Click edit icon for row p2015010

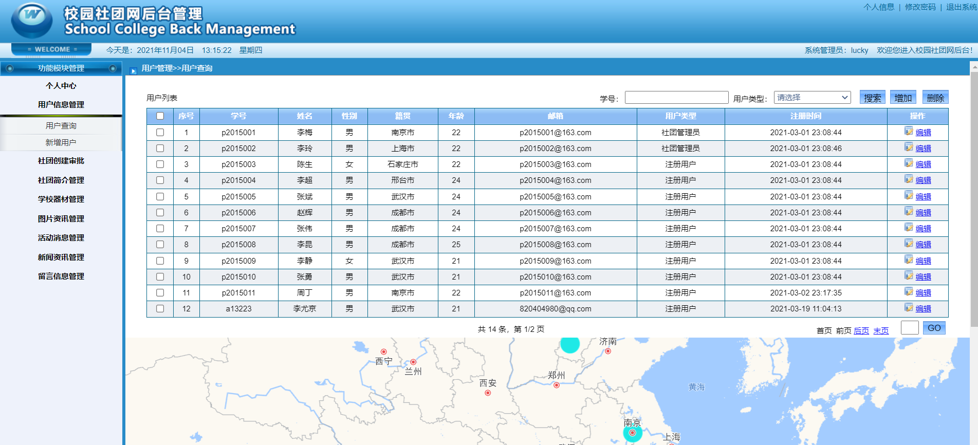(x=909, y=275)
